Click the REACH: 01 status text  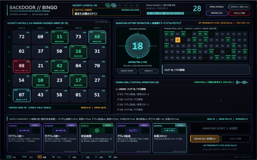[x=86, y=108]
